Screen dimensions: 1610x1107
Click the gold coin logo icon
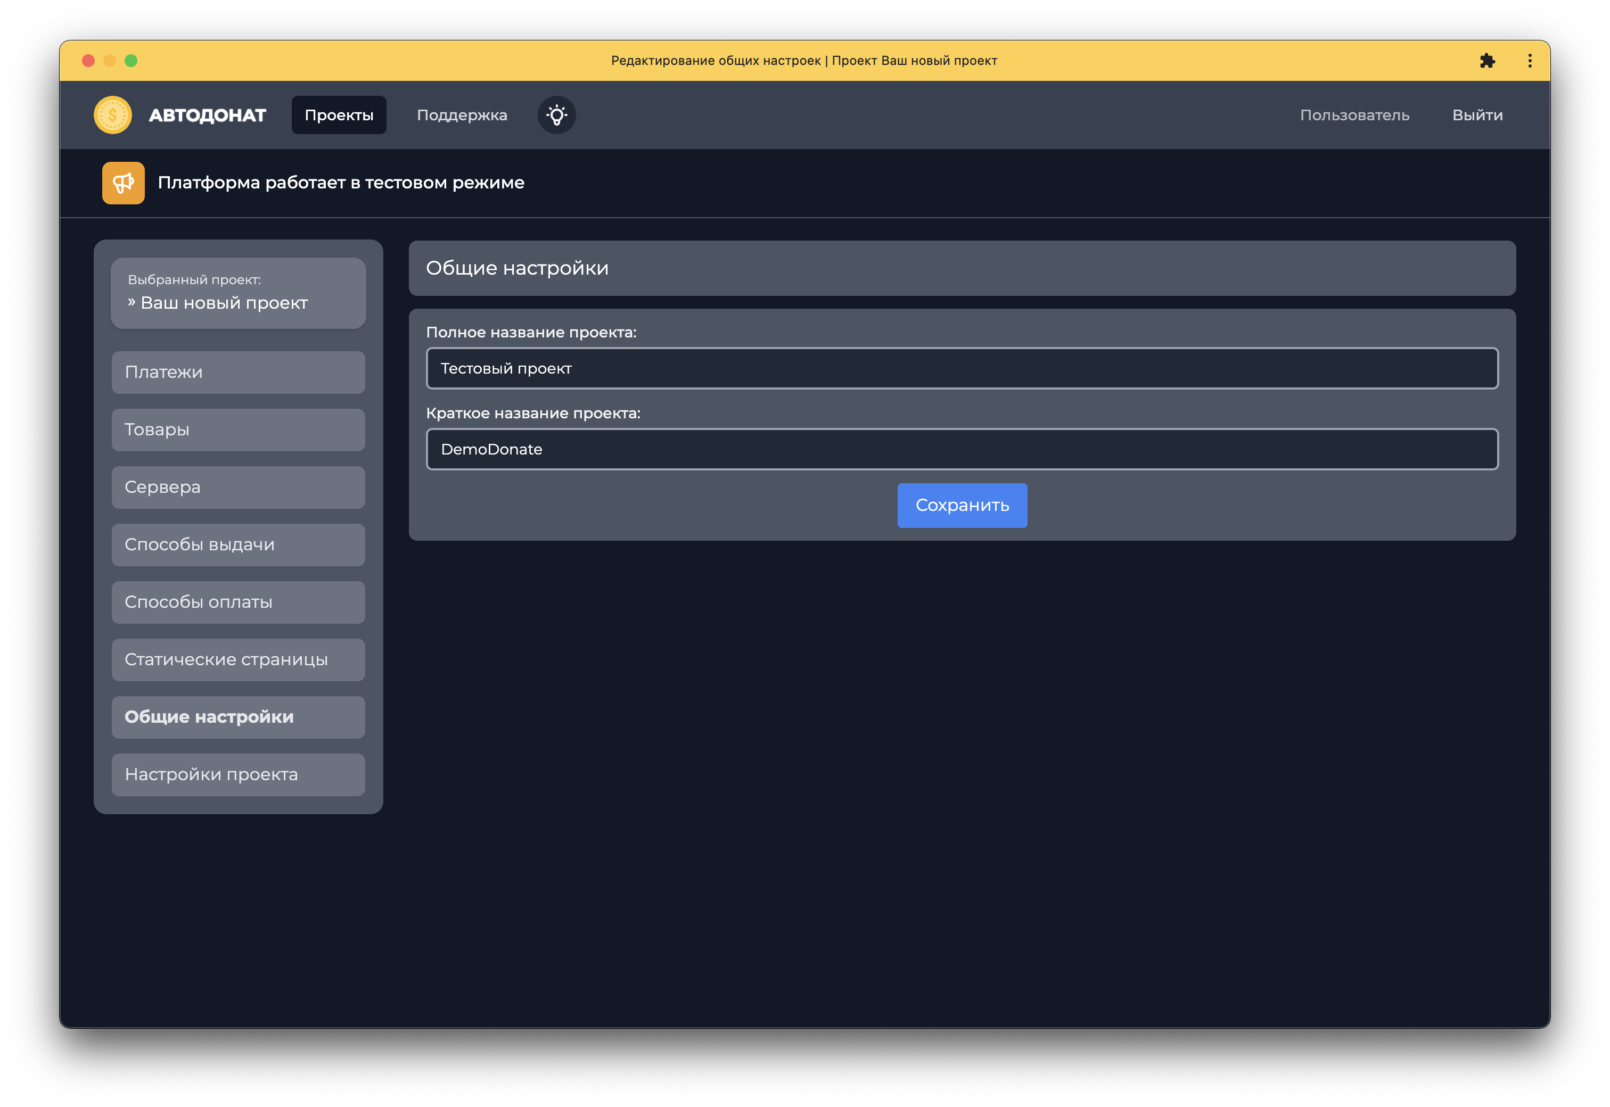[112, 115]
